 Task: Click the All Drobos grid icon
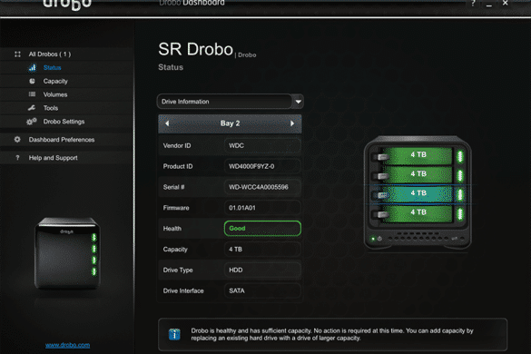coord(17,54)
